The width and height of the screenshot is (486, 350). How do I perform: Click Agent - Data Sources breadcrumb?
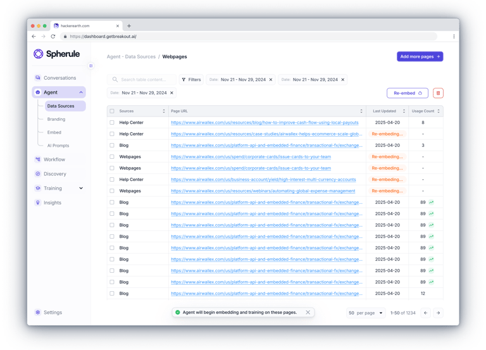(131, 57)
